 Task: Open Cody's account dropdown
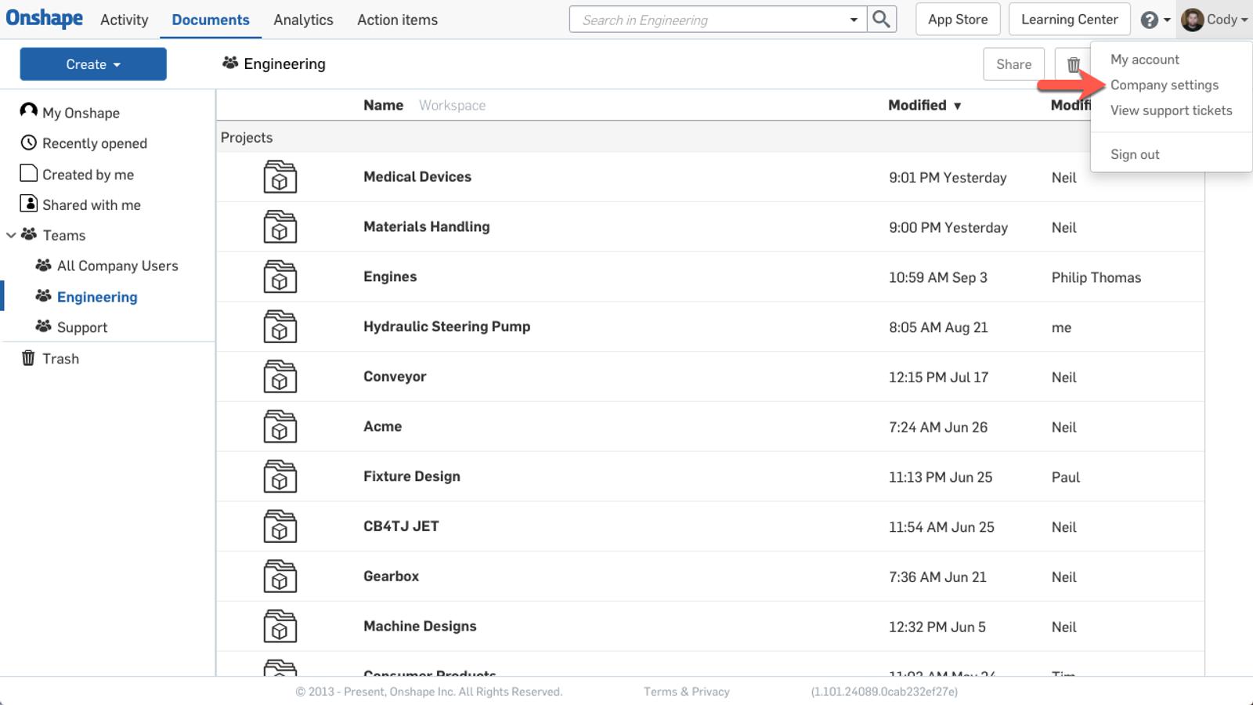[x=1214, y=19]
